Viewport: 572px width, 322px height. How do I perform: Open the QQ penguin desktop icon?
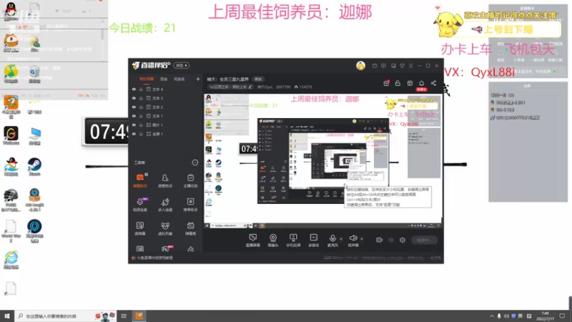tap(11, 11)
